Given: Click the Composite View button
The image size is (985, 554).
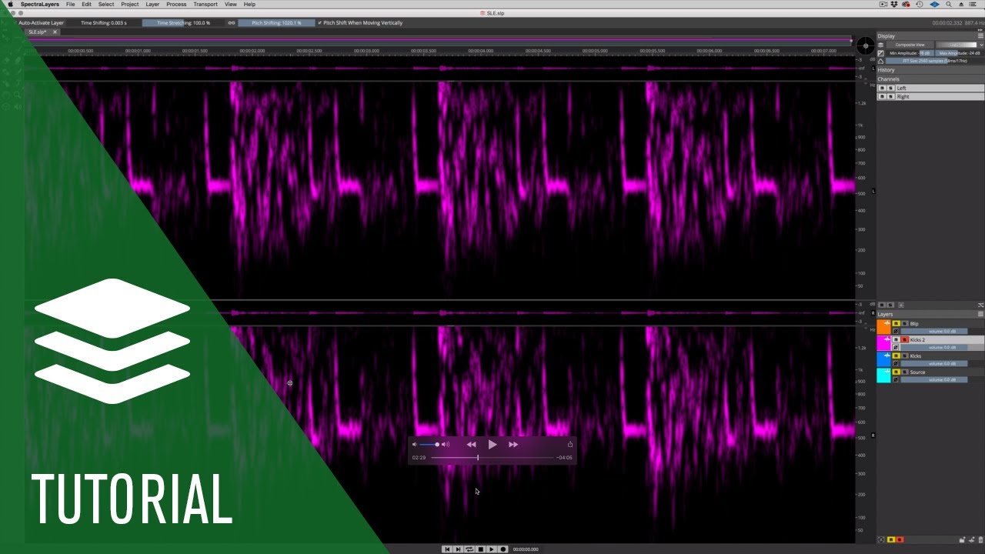Looking at the screenshot, I should [x=910, y=45].
